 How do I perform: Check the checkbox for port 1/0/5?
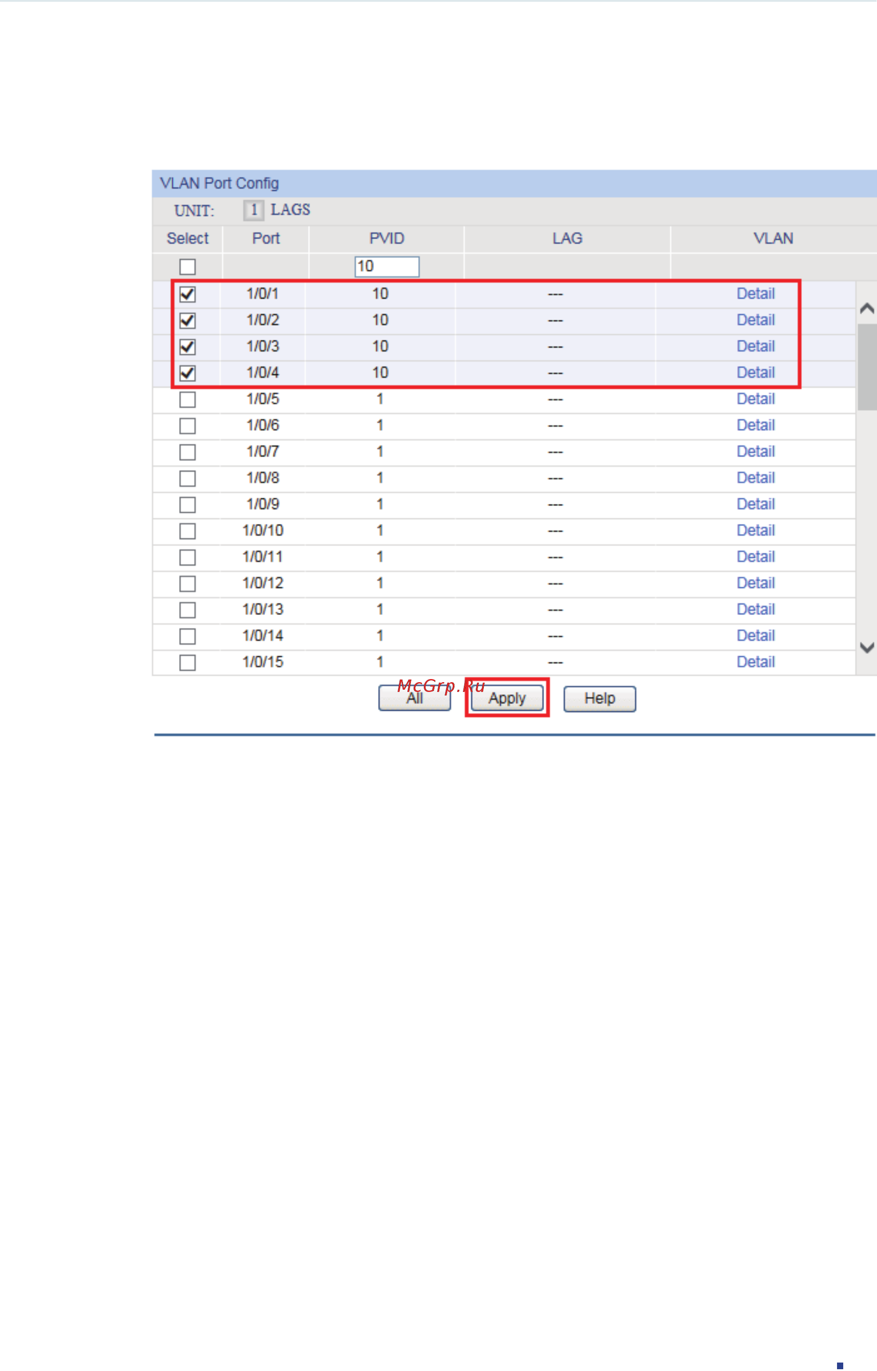click(x=187, y=400)
